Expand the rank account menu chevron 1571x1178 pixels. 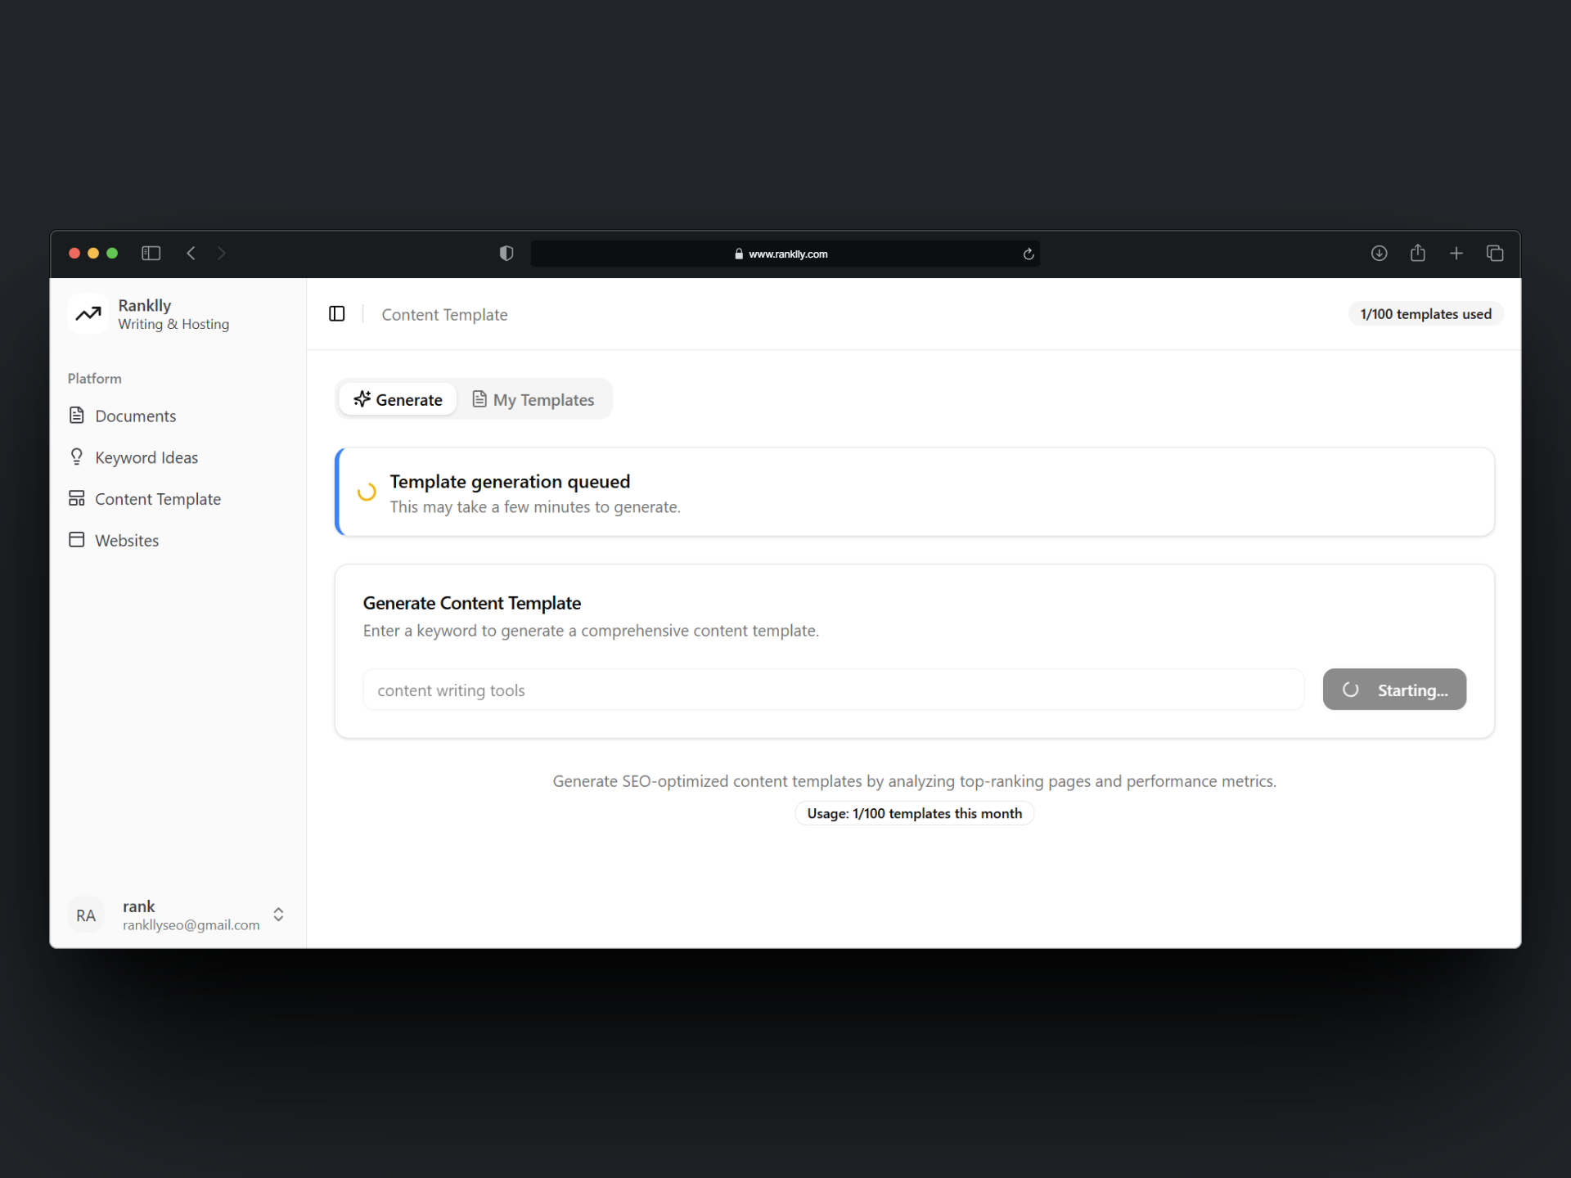278,915
